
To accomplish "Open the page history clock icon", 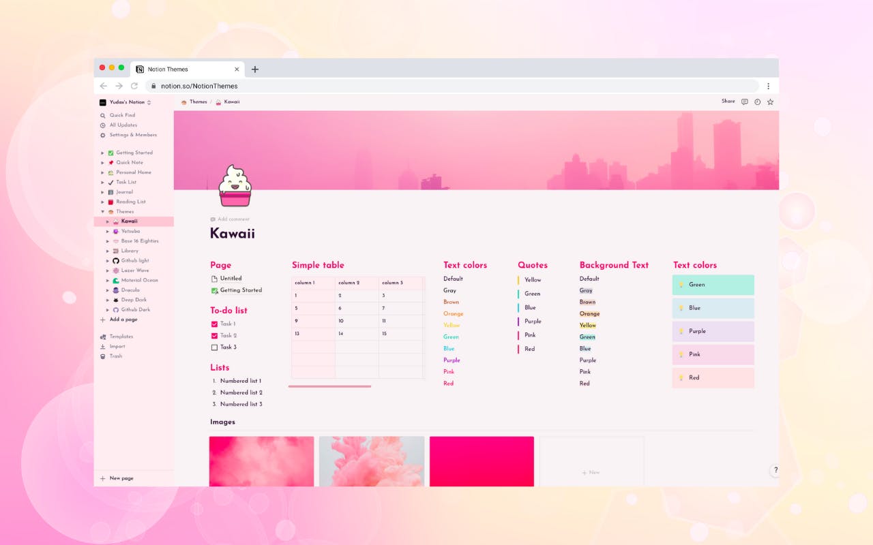I will (x=757, y=101).
